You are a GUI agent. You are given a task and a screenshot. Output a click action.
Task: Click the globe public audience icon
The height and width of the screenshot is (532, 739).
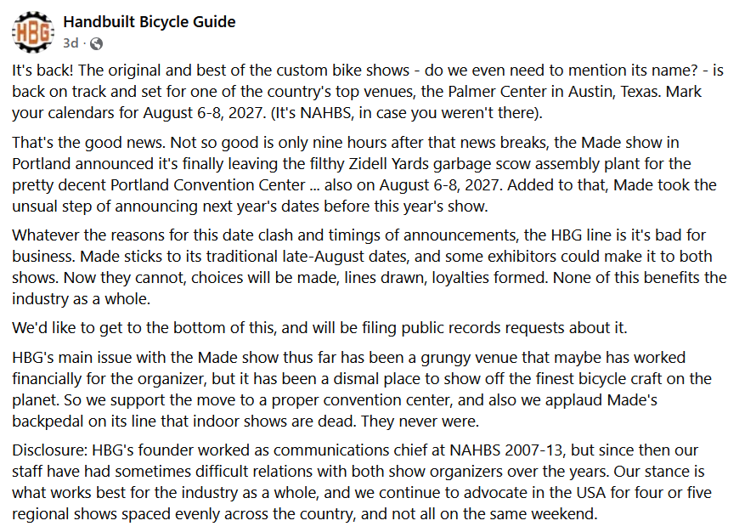coord(96,44)
